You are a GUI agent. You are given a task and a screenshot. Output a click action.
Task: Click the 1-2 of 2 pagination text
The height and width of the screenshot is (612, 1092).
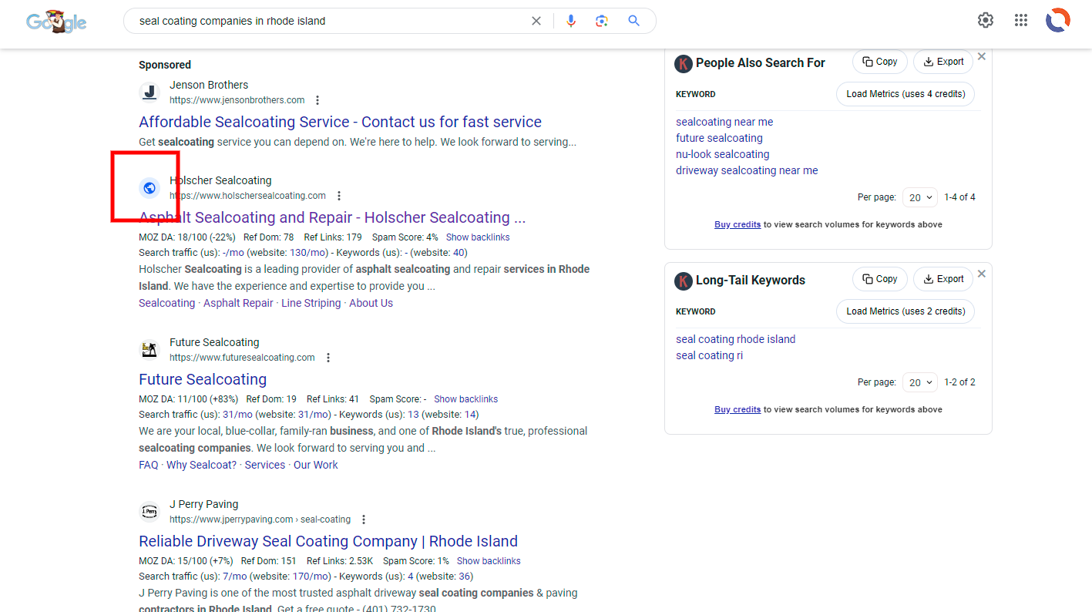[x=959, y=382]
